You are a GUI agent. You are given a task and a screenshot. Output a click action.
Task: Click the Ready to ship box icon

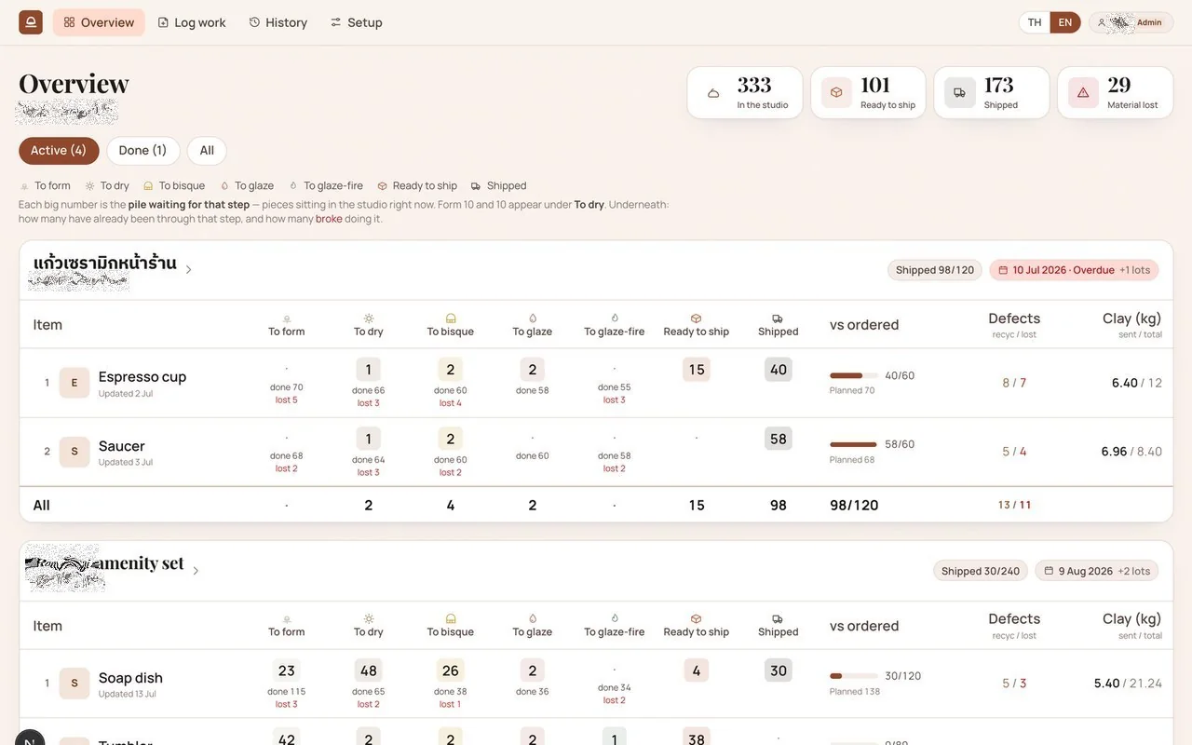coord(836,92)
